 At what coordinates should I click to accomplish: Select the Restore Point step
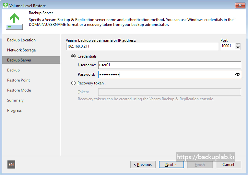(x=18, y=80)
